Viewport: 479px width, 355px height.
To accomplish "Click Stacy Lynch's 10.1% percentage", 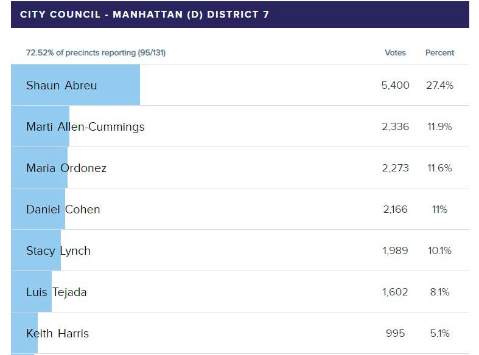I will click(439, 251).
